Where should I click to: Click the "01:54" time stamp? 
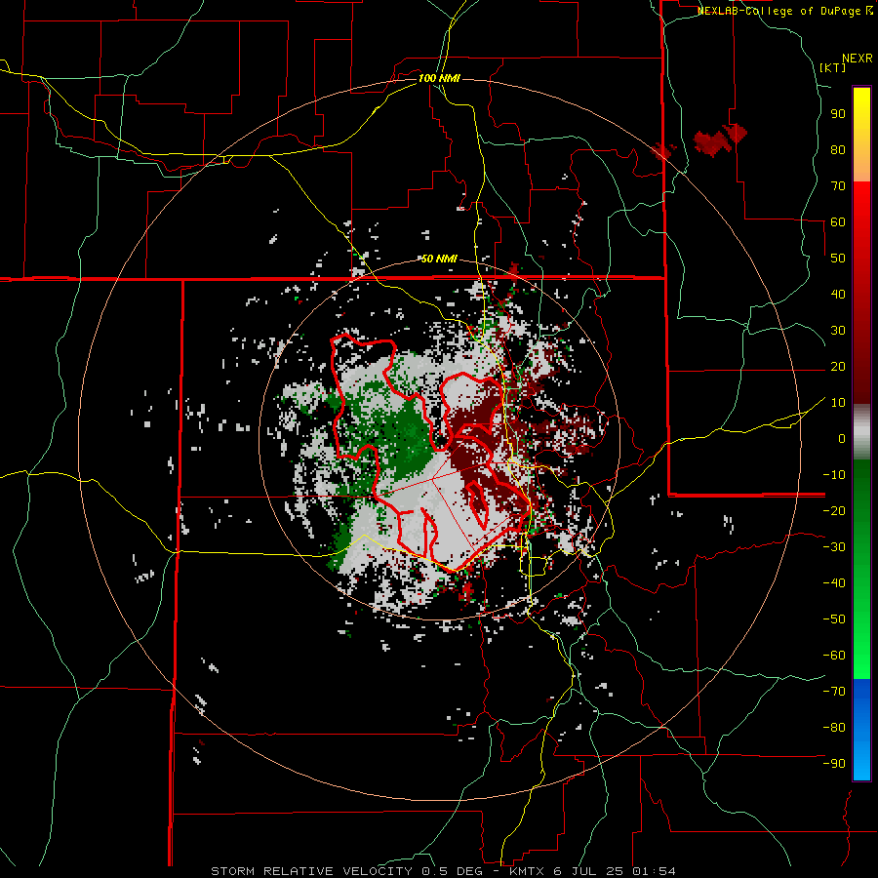click(x=654, y=871)
